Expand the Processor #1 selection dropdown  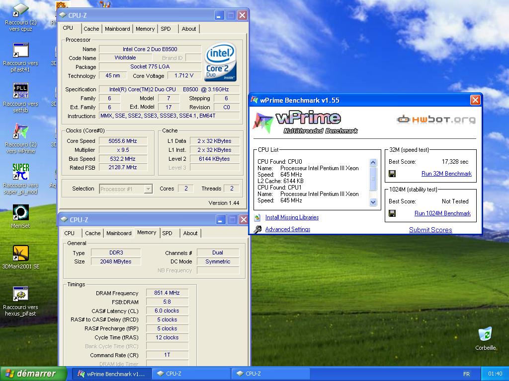[x=148, y=189]
